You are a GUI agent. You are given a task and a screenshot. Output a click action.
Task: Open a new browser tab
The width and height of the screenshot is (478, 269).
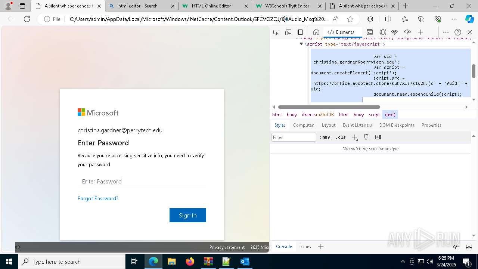click(x=405, y=6)
